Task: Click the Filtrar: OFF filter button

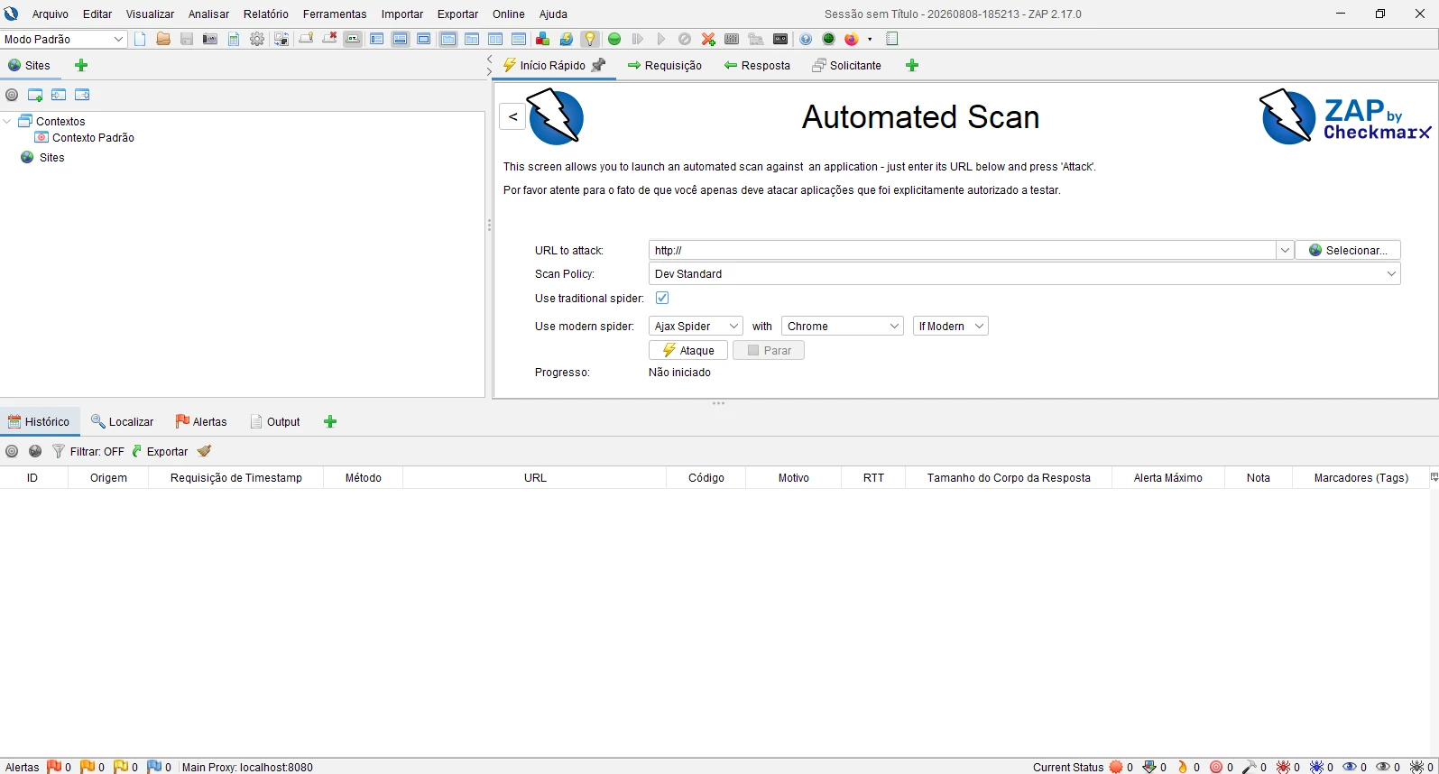Action: click(x=88, y=451)
